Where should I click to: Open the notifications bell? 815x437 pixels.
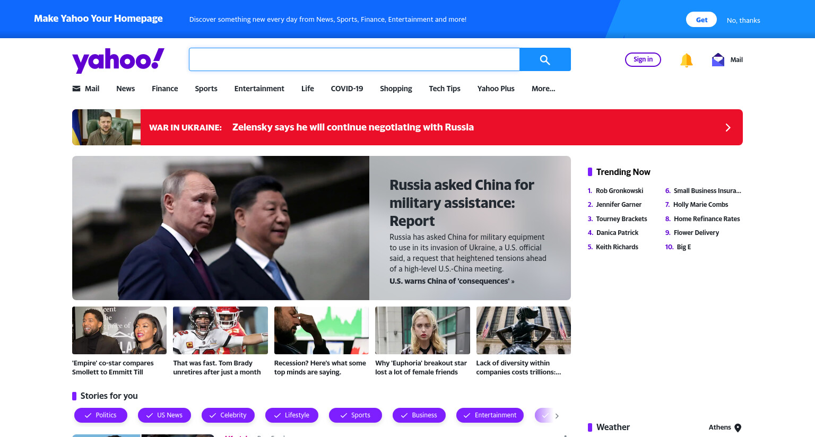click(x=687, y=60)
